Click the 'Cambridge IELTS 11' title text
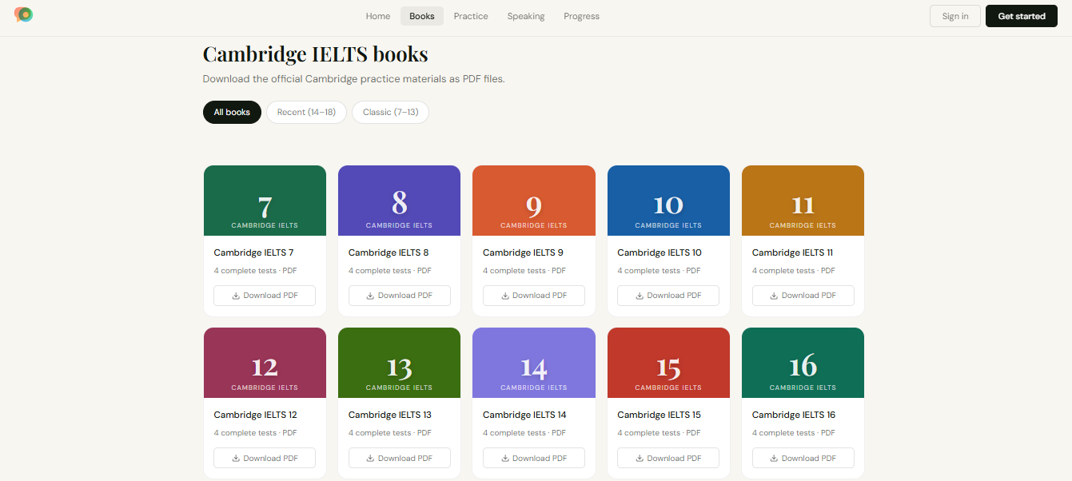This screenshot has width=1072, height=481. tap(792, 252)
